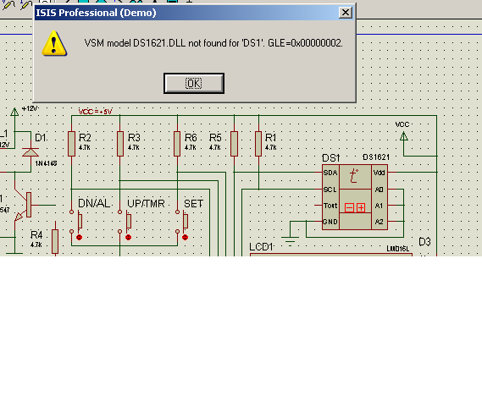Image resolution: width=482 pixels, height=396 pixels.
Task: Click the GND pin label on DS1
Action: point(330,222)
